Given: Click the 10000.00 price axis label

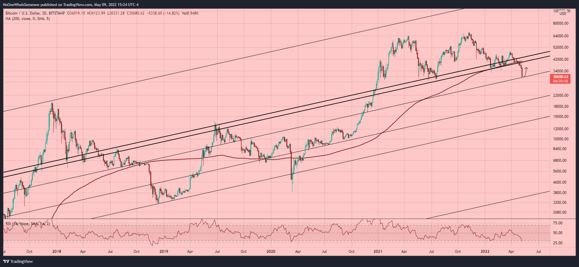Looking at the screenshot, I should [561, 139].
